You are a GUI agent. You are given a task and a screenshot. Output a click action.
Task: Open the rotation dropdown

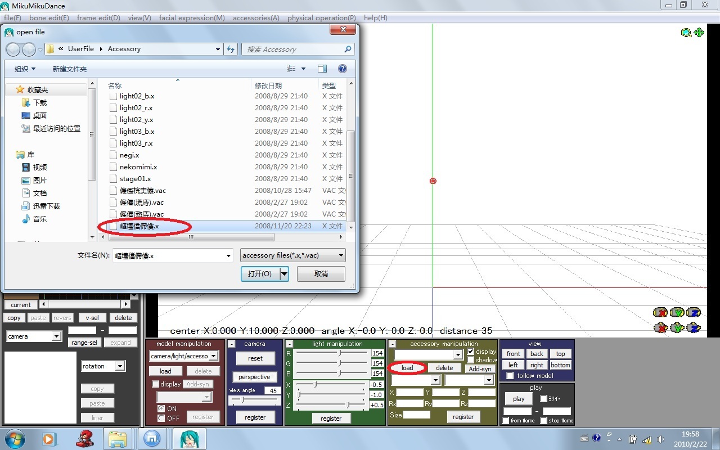coord(103,366)
